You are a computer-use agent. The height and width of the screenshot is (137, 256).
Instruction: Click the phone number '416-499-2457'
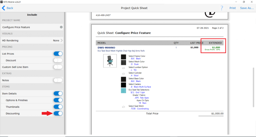point(103,15)
